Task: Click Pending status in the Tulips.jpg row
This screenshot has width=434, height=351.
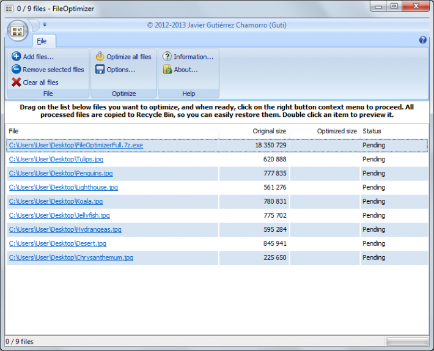Action: (x=373, y=159)
